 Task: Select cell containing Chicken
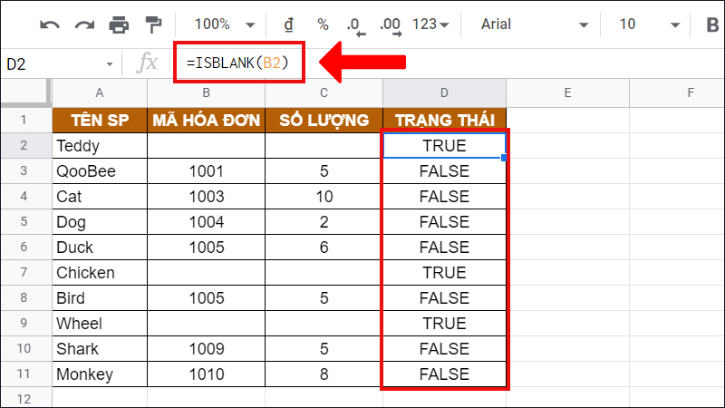pyautogui.click(x=100, y=273)
